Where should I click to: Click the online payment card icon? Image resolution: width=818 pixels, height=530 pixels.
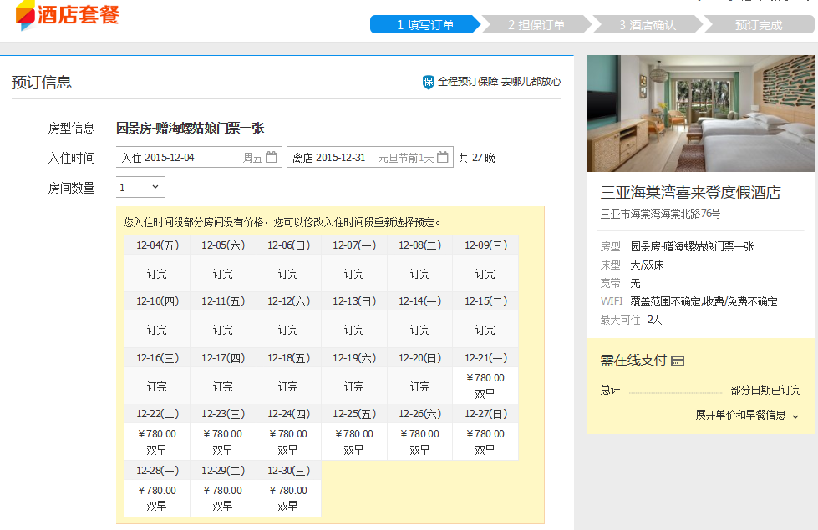(678, 361)
